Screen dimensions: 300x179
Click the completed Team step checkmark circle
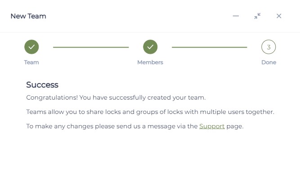(31, 47)
